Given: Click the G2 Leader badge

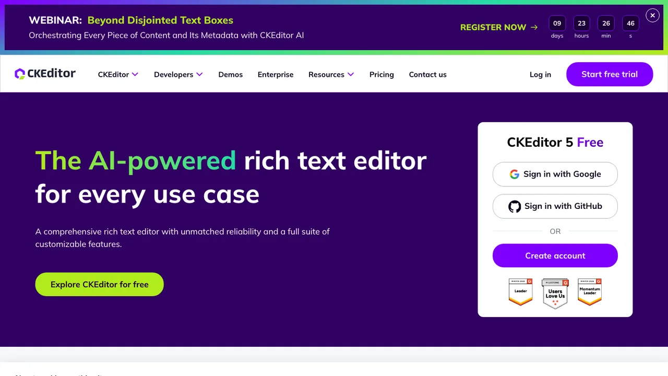Looking at the screenshot, I should pyautogui.click(x=521, y=292).
